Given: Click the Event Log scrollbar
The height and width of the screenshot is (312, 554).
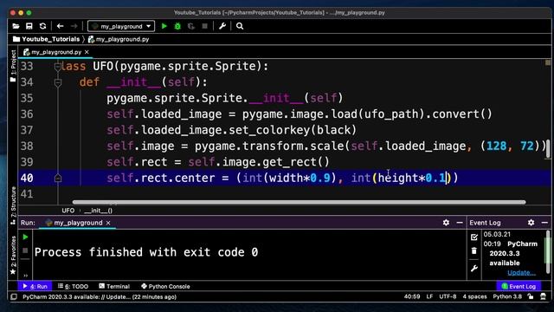Looking at the screenshot, I should click(x=548, y=251).
